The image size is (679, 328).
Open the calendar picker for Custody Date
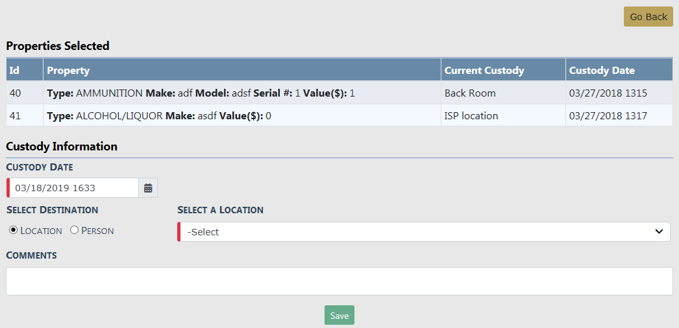click(x=148, y=188)
